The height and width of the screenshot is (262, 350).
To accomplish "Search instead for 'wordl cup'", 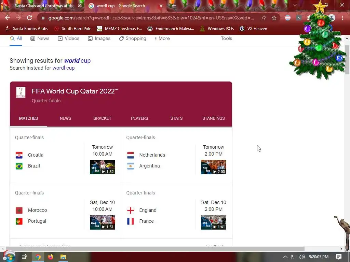I will pyautogui.click(x=63, y=68).
